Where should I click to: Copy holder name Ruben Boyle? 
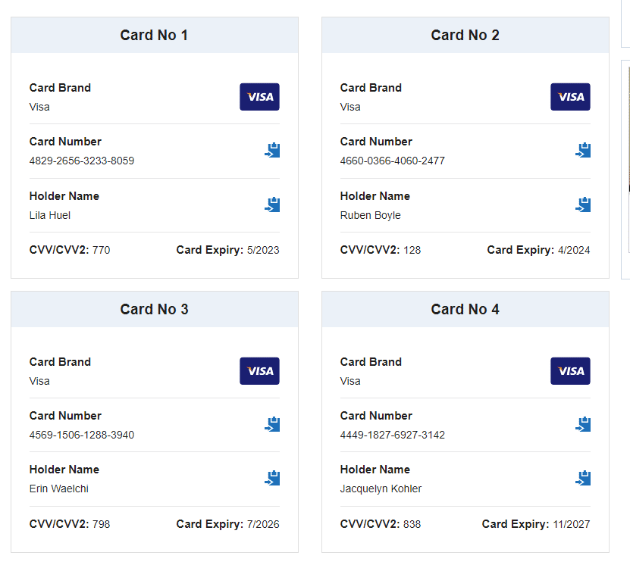tap(583, 204)
